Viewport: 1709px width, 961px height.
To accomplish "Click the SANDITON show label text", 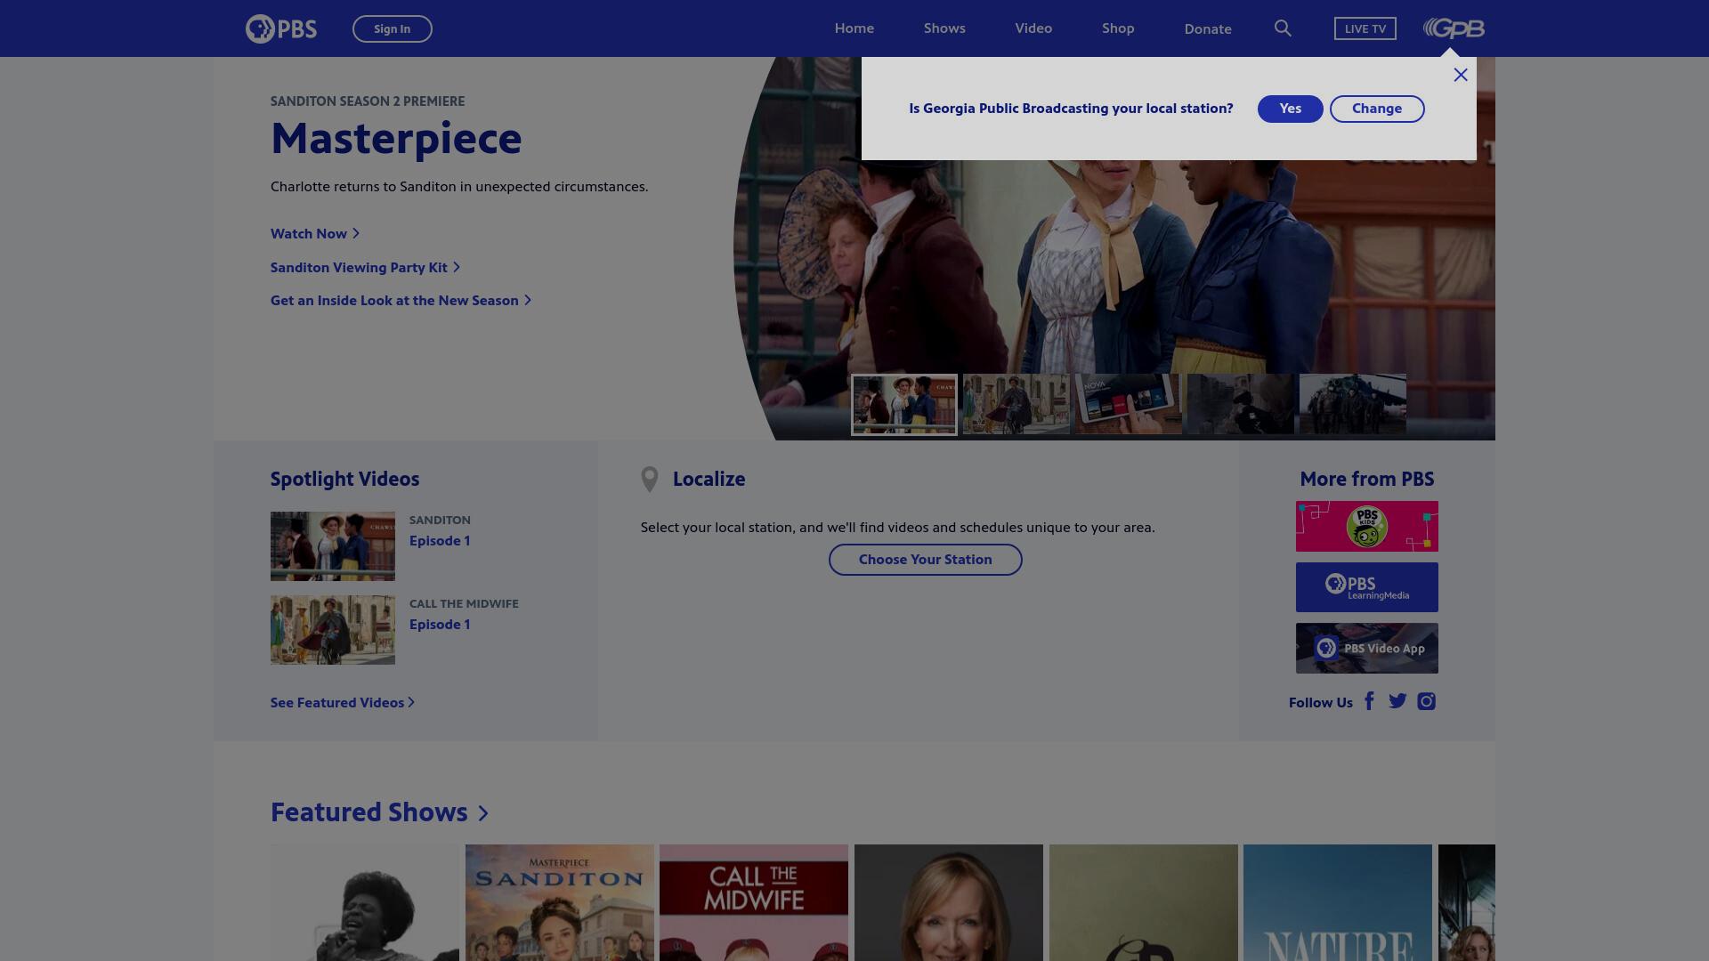I will pyautogui.click(x=440, y=521).
